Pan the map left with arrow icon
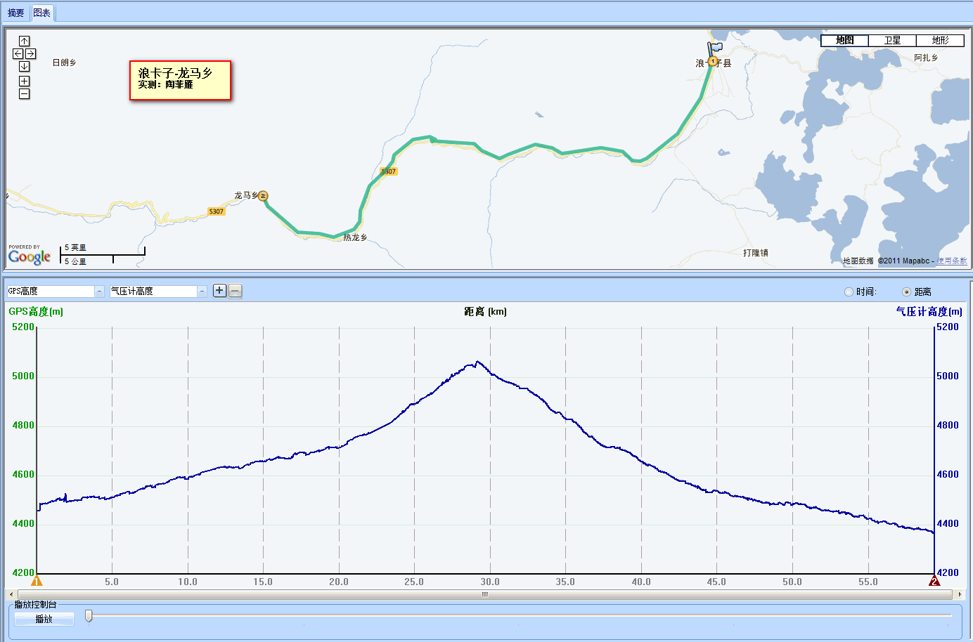Screen dimensions: 973x642 pos(18,53)
